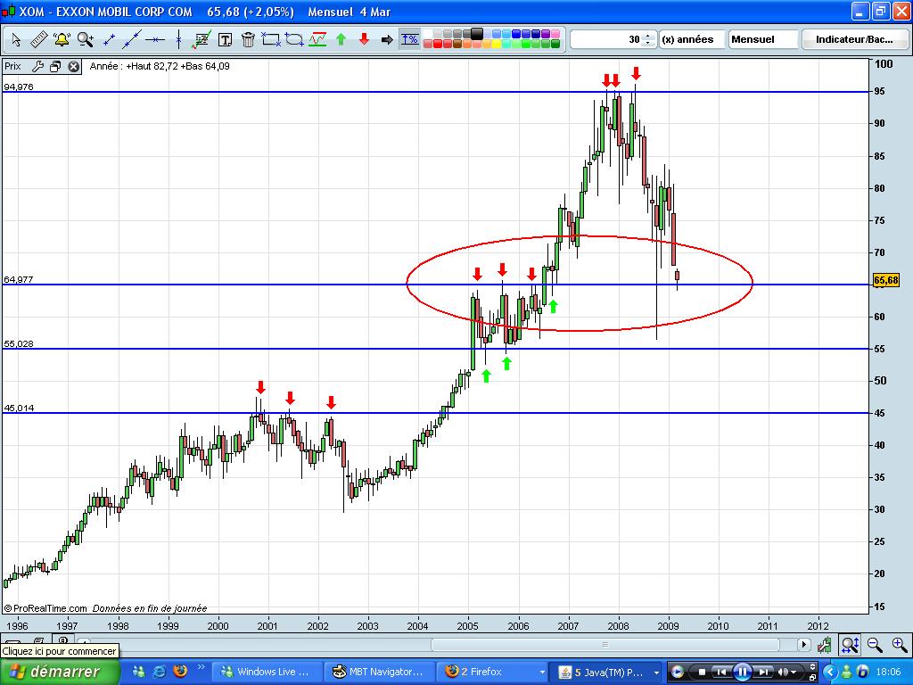913x685 pixels.
Task: Select the ruler measurement tool
Action: click(38, 39)
